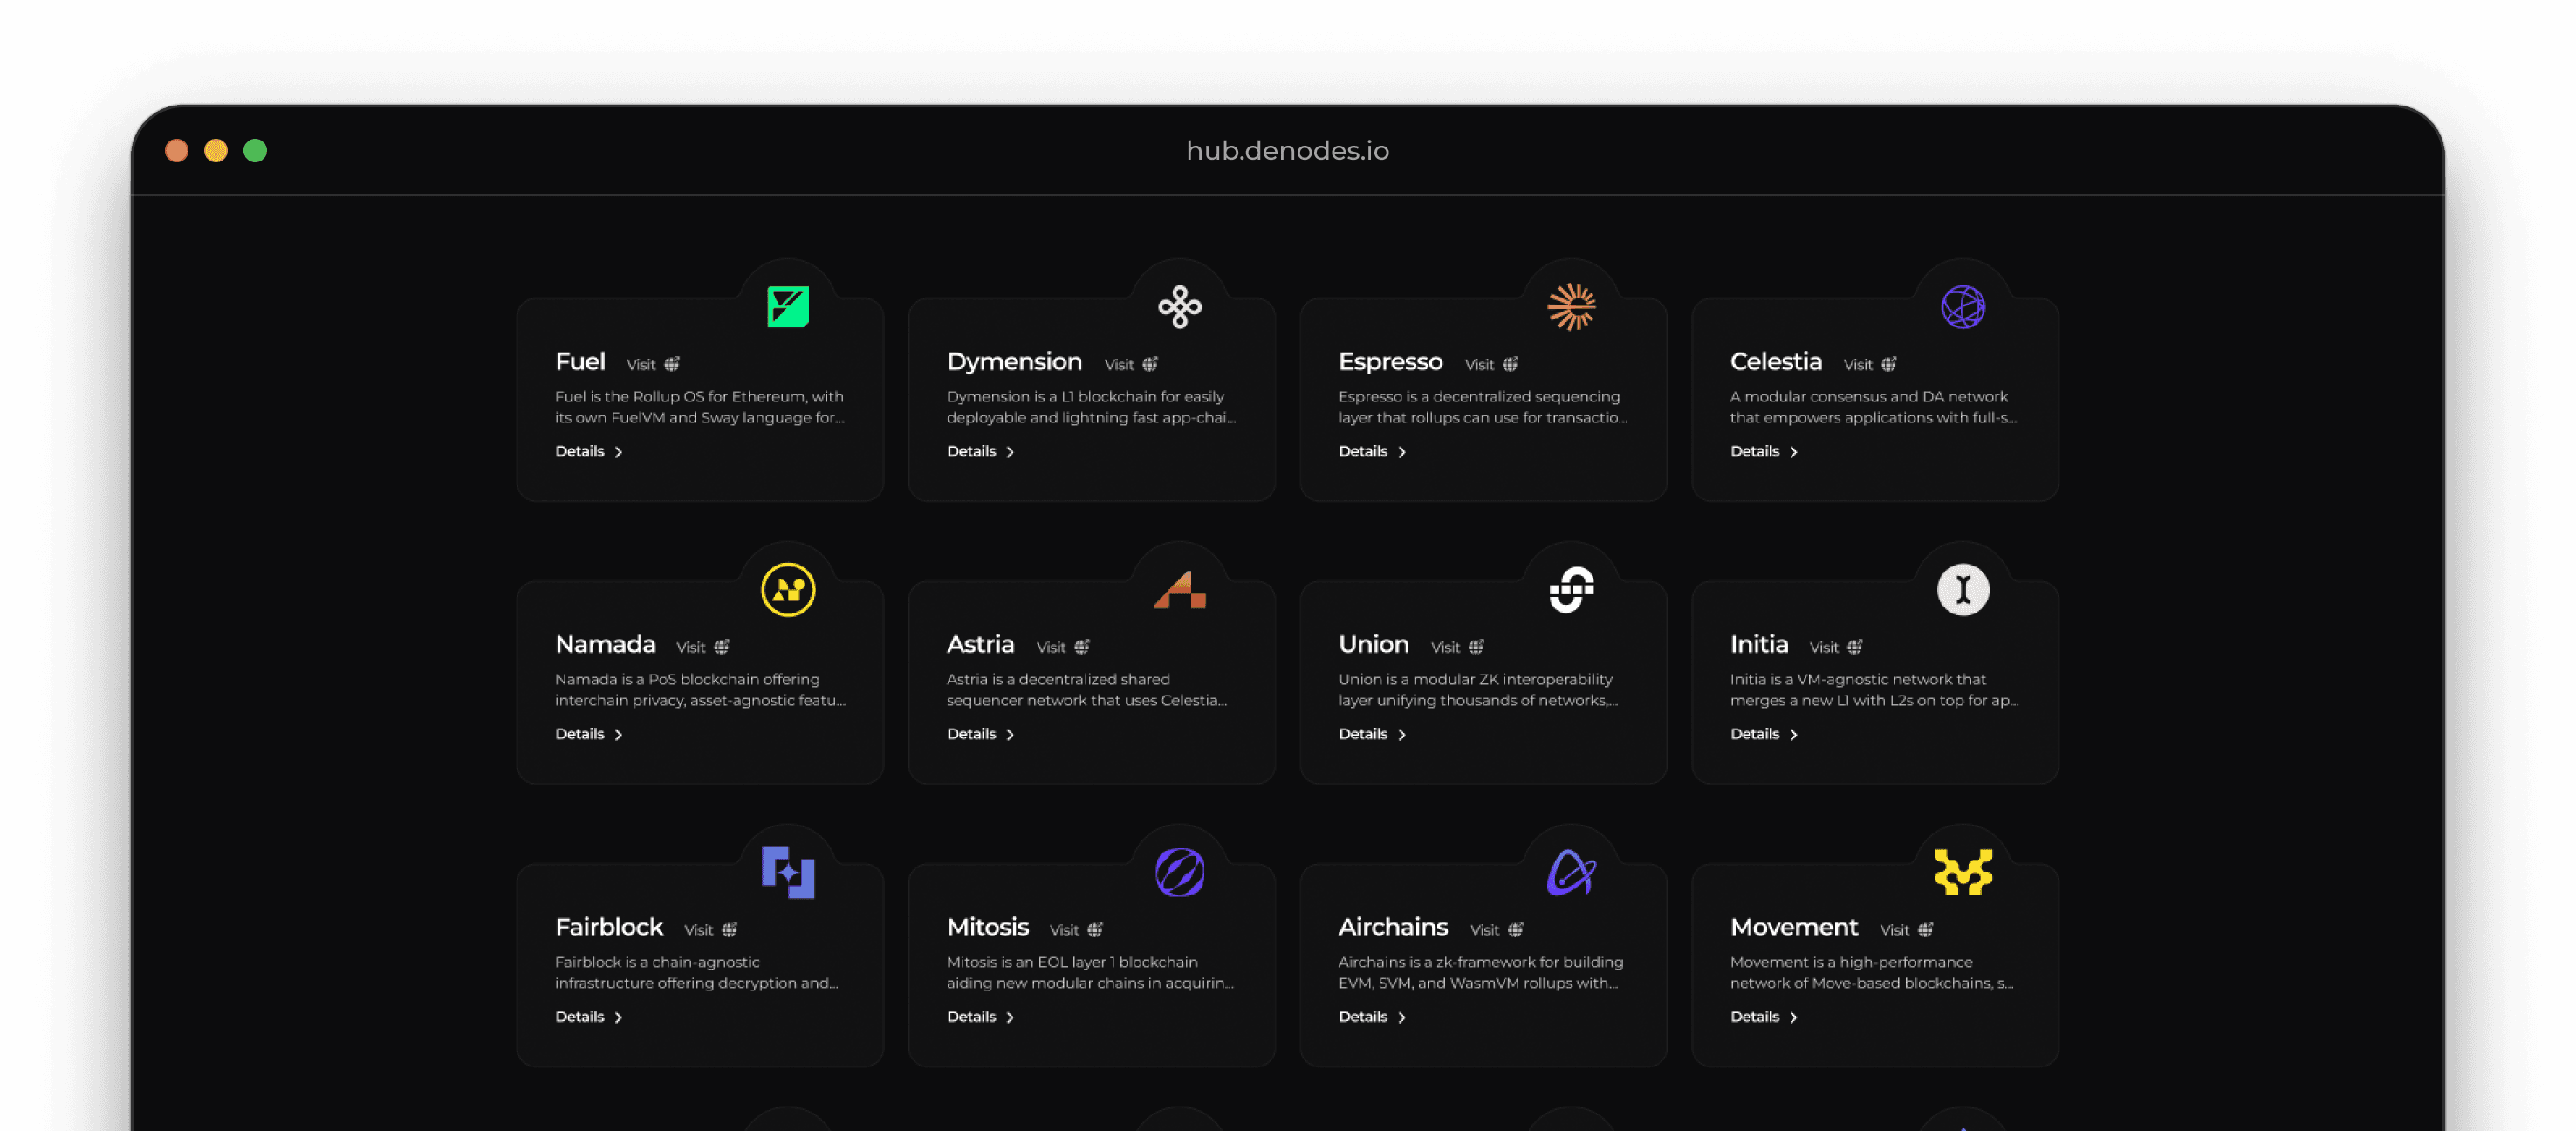Open Mitosis Details link

pyautogui.click(x=980, y=1017)
